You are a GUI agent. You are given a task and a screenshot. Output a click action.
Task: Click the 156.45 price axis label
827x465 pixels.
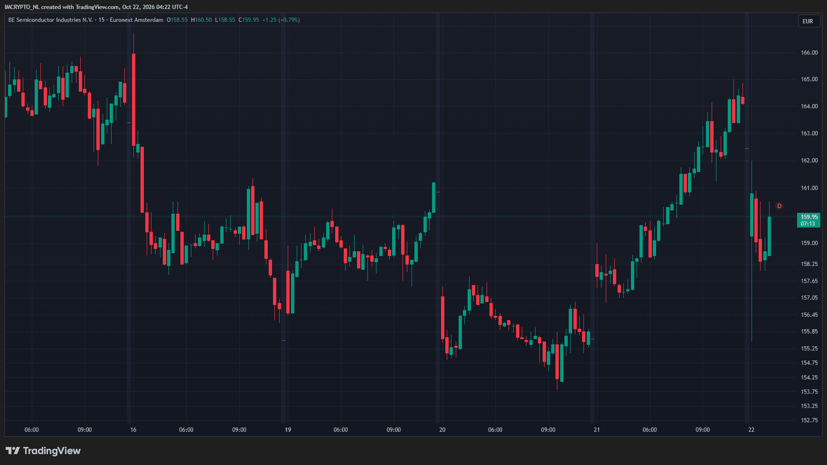(809, 315)
